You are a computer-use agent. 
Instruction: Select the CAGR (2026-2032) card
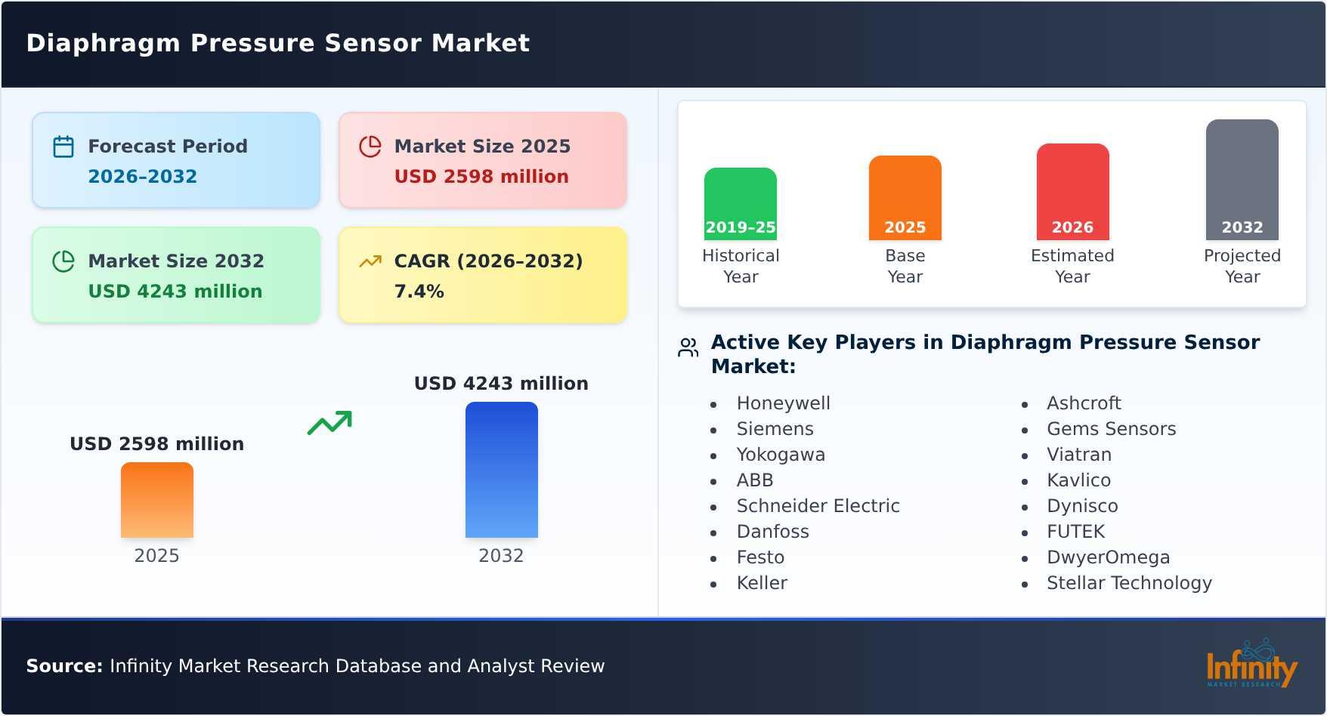[x=483, y=275]
